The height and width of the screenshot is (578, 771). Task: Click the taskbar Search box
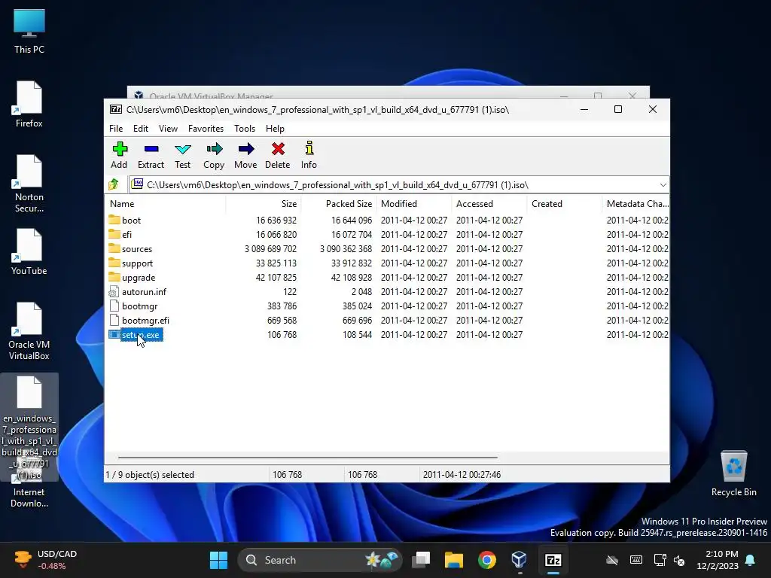point(319,560)
